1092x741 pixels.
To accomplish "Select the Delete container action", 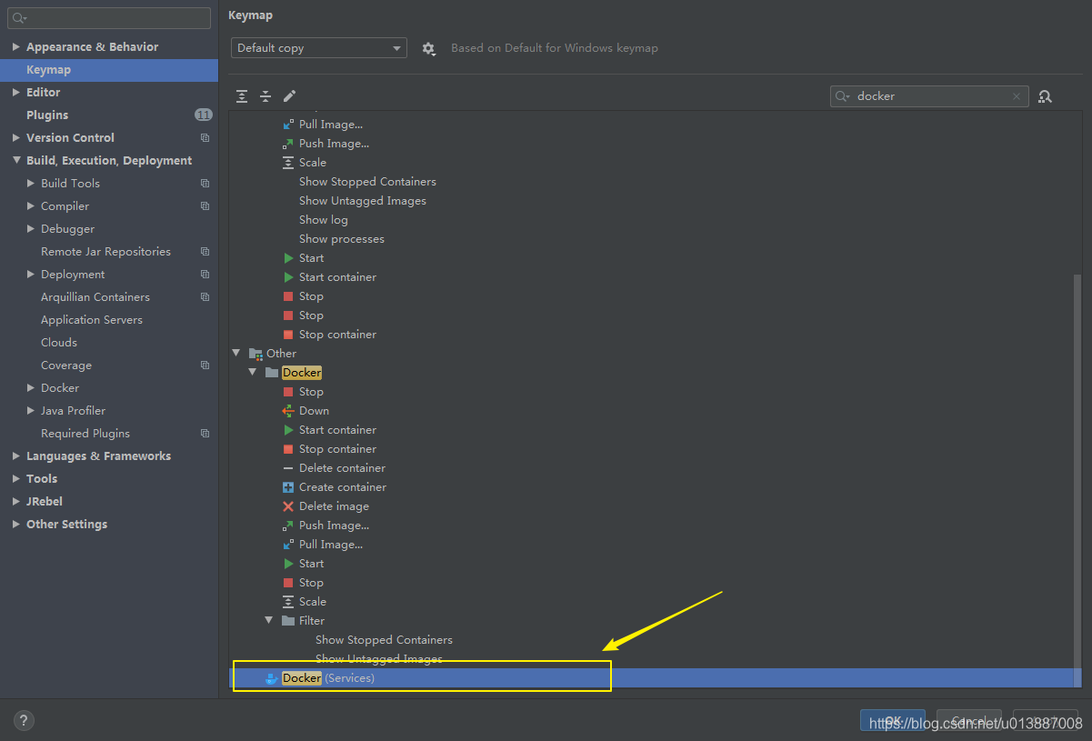I will click(x=342, y=468).
